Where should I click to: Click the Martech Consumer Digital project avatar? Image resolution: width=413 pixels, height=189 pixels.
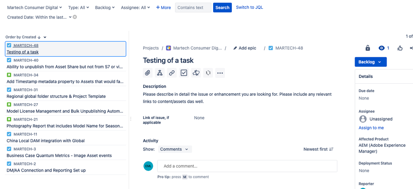168,48
